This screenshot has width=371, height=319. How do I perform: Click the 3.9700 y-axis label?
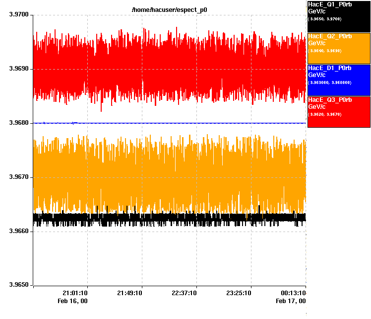(x=19, y=15)
